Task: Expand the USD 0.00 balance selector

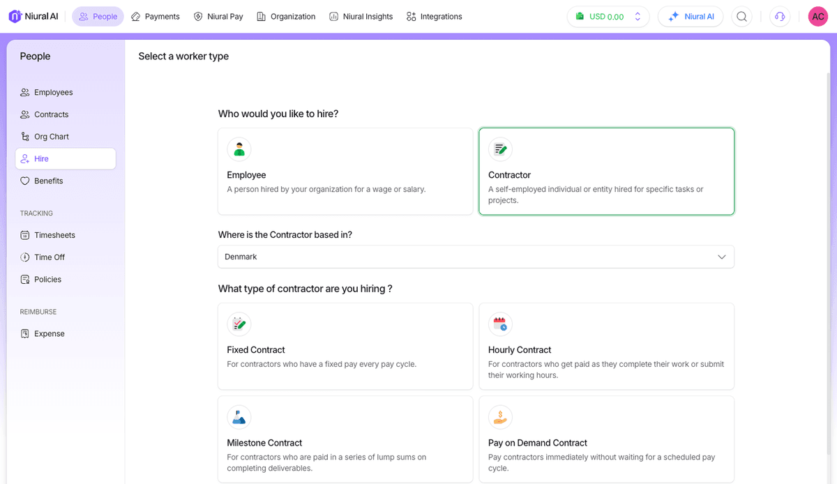Action: pyautogui.click(x=608, y=17)
